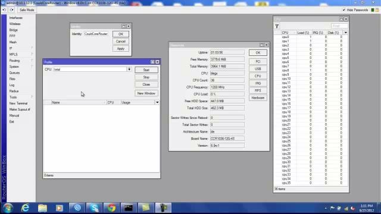
Task: Open the Mesh menu item
Action: (x=13, y=42)
